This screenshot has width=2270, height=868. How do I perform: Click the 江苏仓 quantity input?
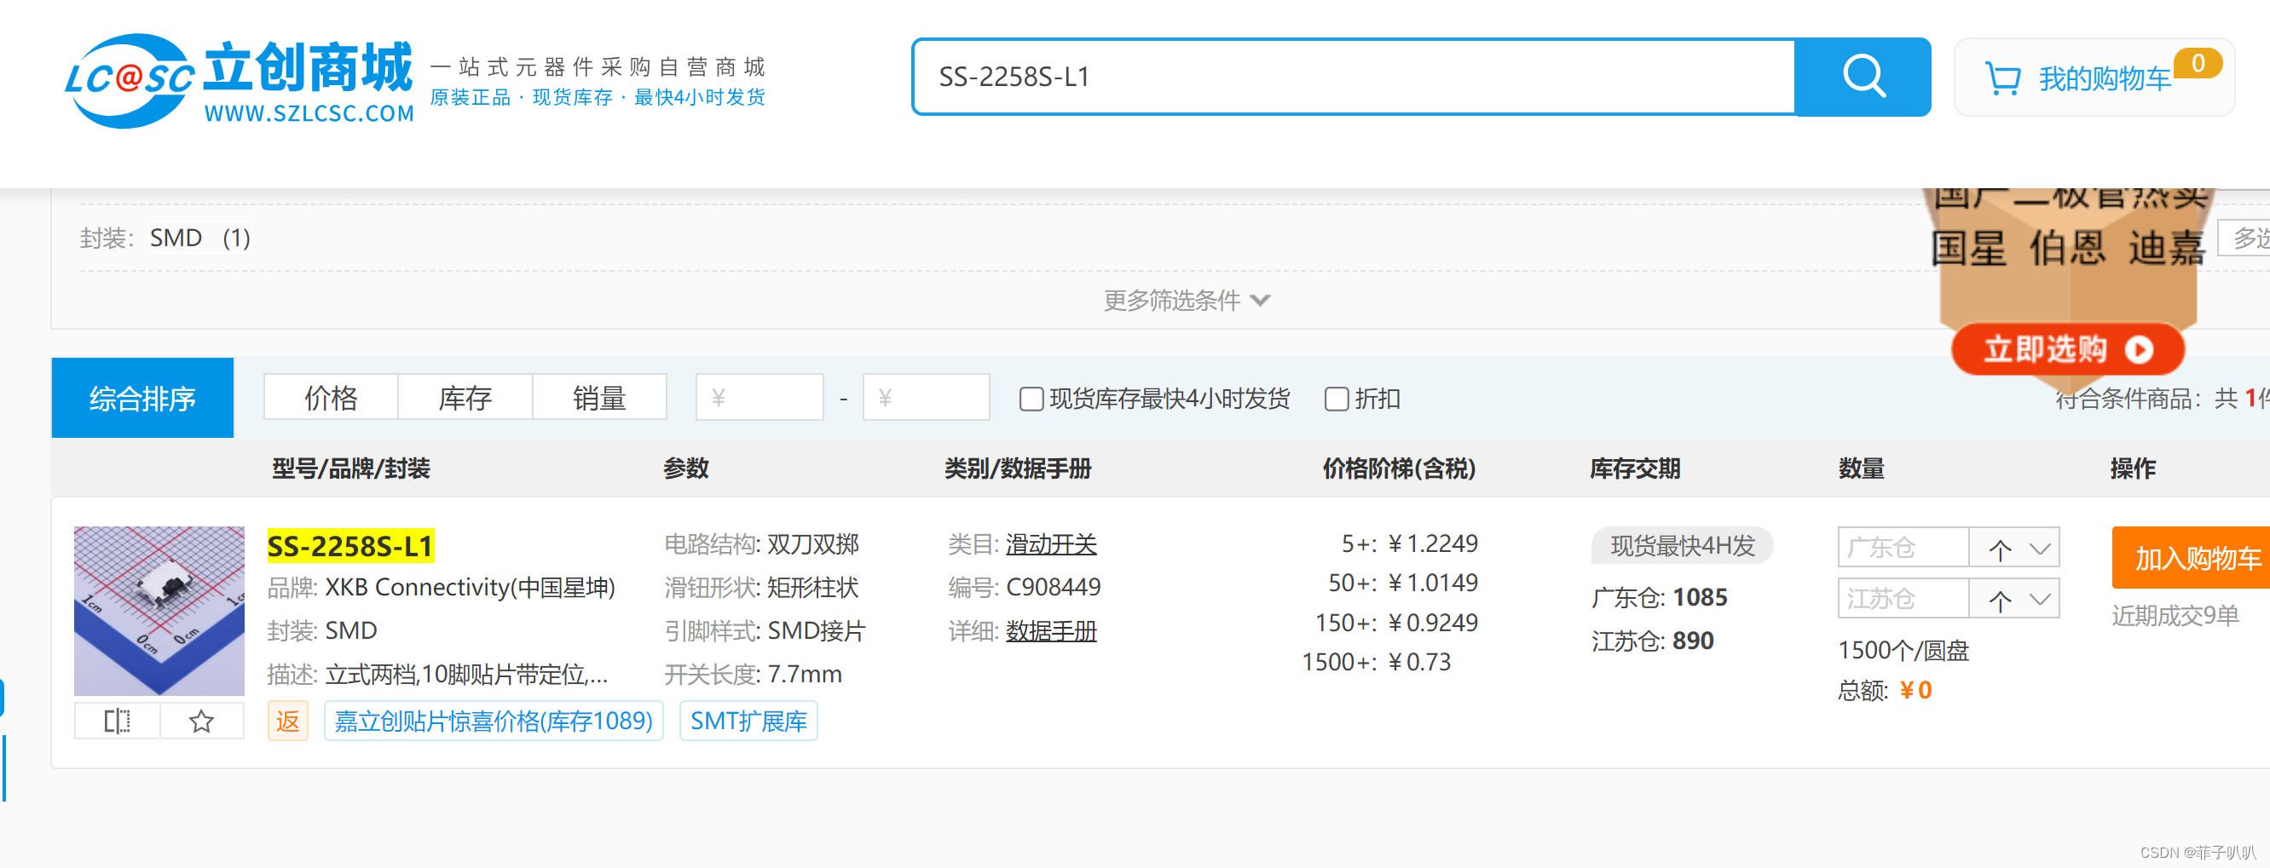pyautogui.click(x=1903, y=600)
